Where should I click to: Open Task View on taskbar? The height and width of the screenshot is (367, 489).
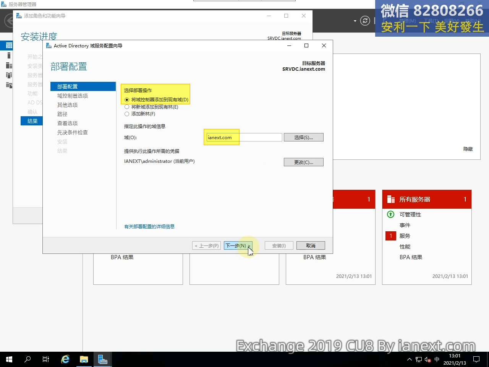click(46, 359)
